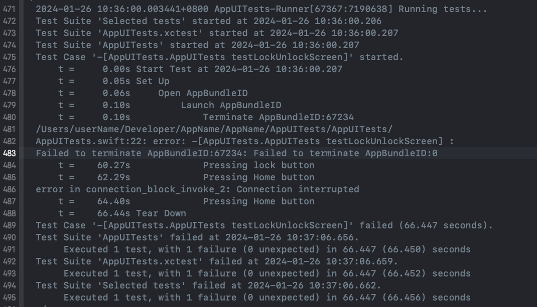This screenshot has height=307, width=537.
Task: Click the 'Open AppBundleID' log entry
Action: click(203, 93)
